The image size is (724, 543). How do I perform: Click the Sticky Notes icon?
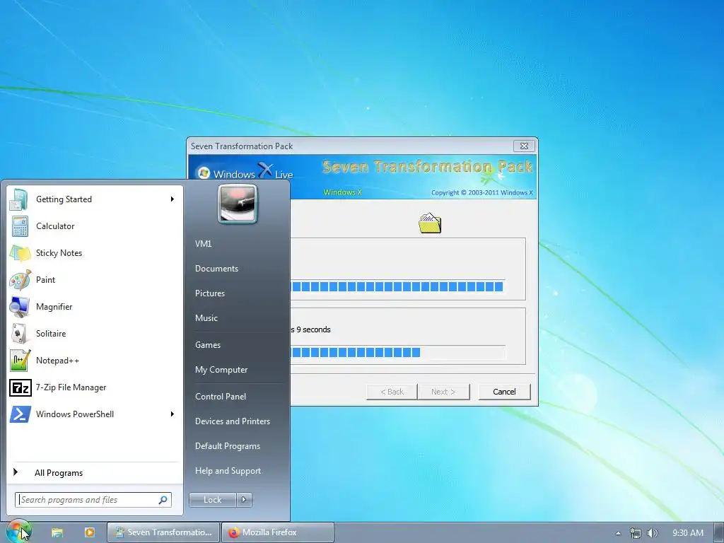[21, 253]
